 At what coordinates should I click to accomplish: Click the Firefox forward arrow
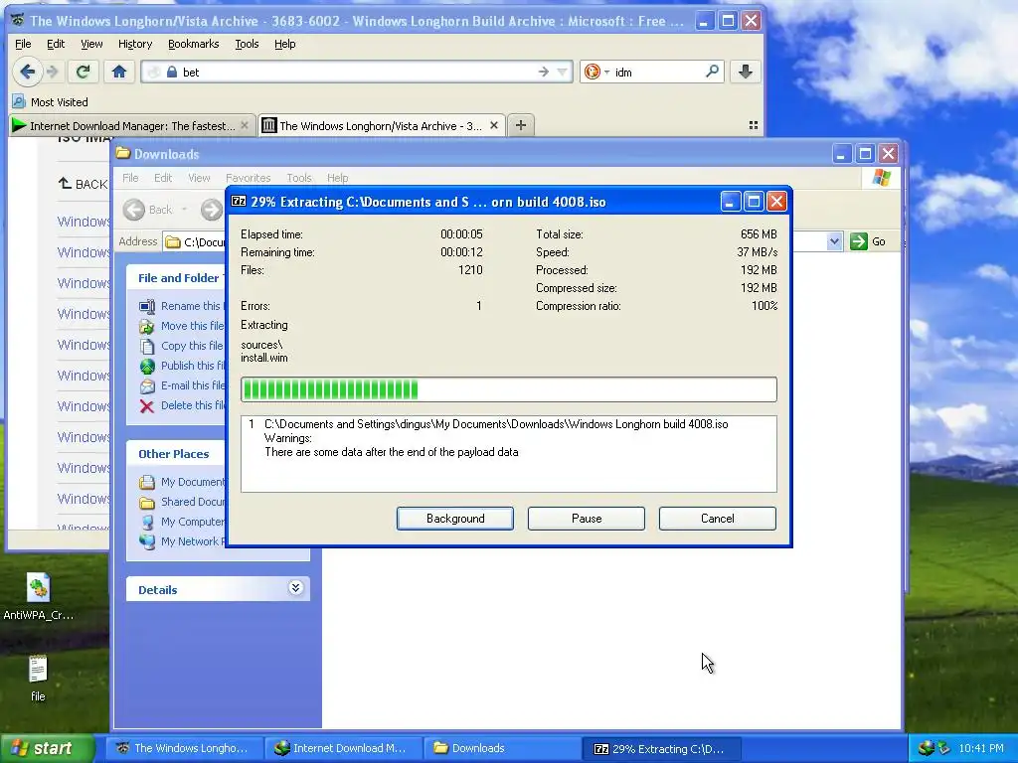[53, 72]
